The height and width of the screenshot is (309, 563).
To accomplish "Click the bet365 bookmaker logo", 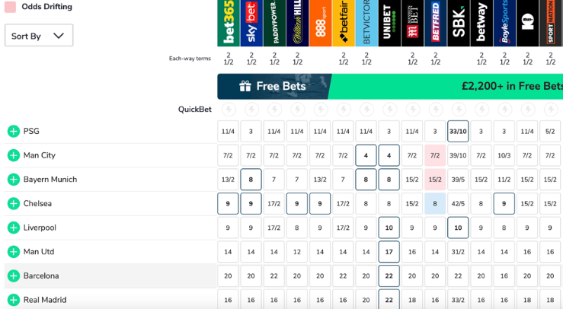I will 228,23.
